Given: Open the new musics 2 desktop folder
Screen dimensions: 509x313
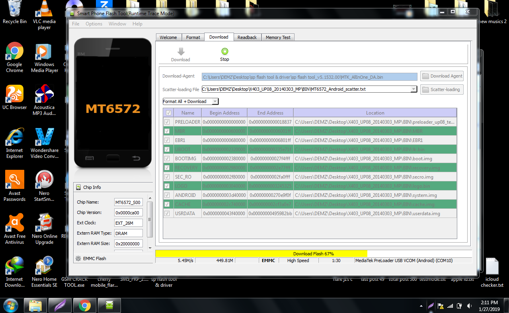Looking at the screenshot, I should click(x=493, y=13).
